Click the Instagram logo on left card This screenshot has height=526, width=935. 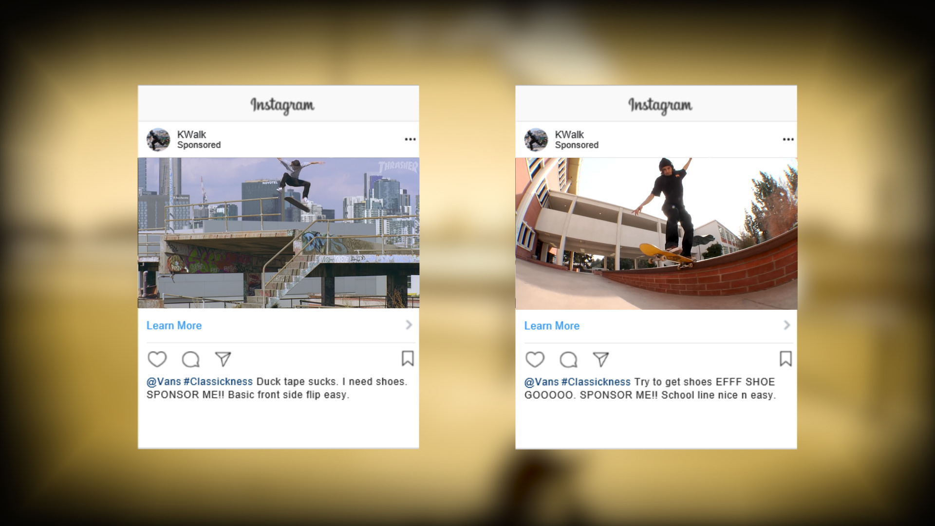coord(282,105)
